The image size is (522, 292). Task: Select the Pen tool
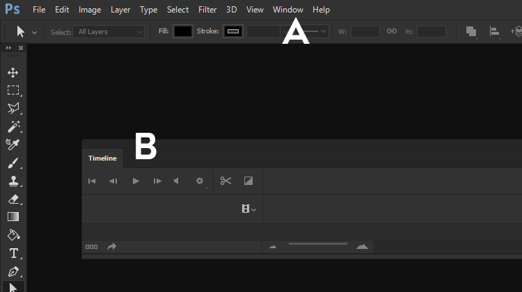13,272
